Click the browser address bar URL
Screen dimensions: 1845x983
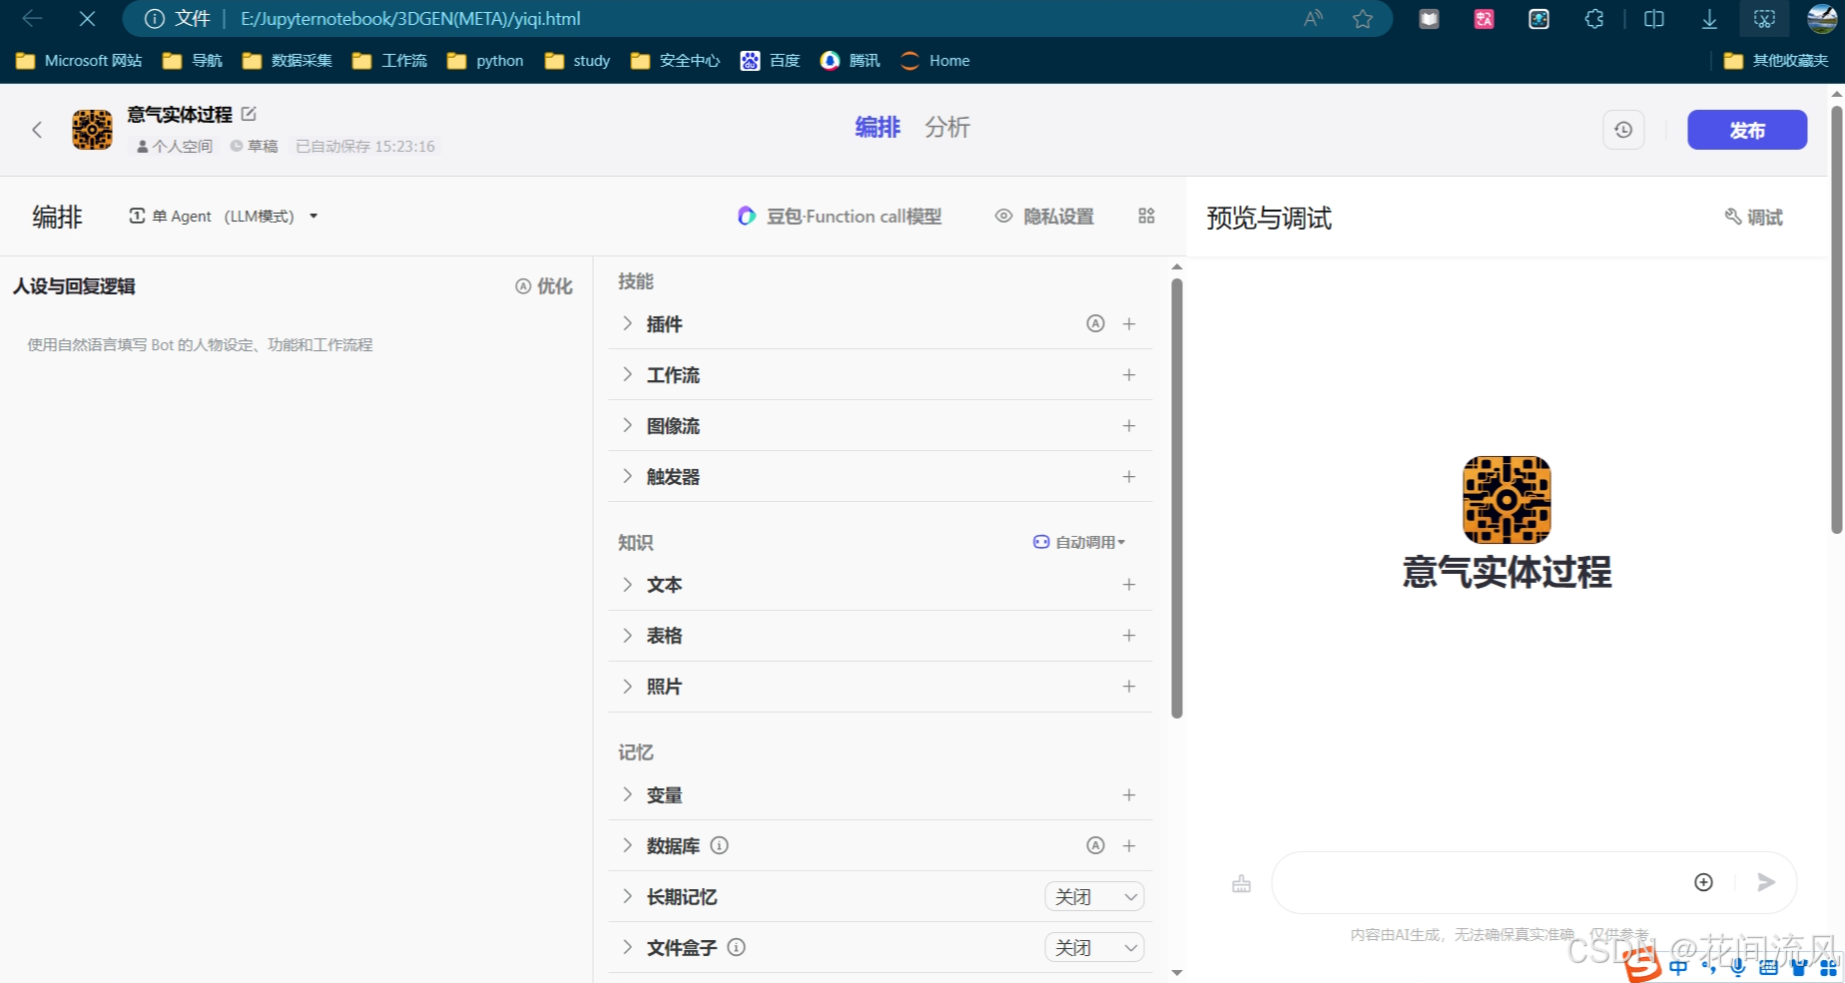410,19
